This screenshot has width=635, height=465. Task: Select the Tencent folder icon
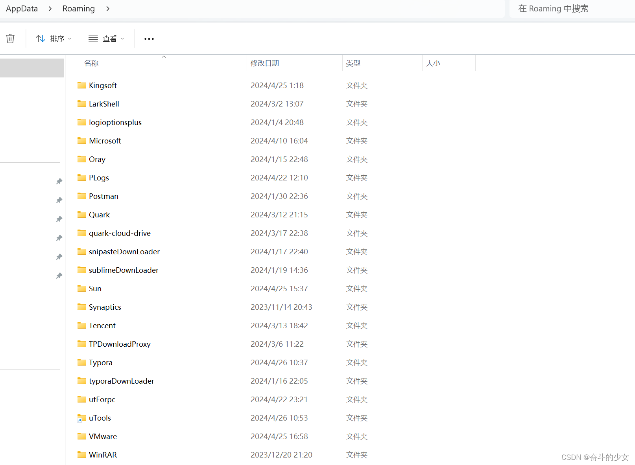click(x=82, y=325)
